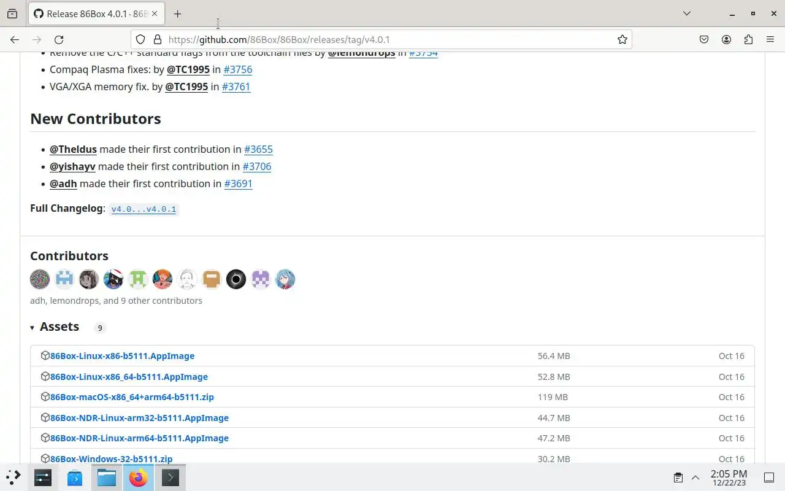The width and height of the screenshot is (785, 491).
Task: Select the Release 86Box 4.0.1 tab
Action: click(96, 14)
